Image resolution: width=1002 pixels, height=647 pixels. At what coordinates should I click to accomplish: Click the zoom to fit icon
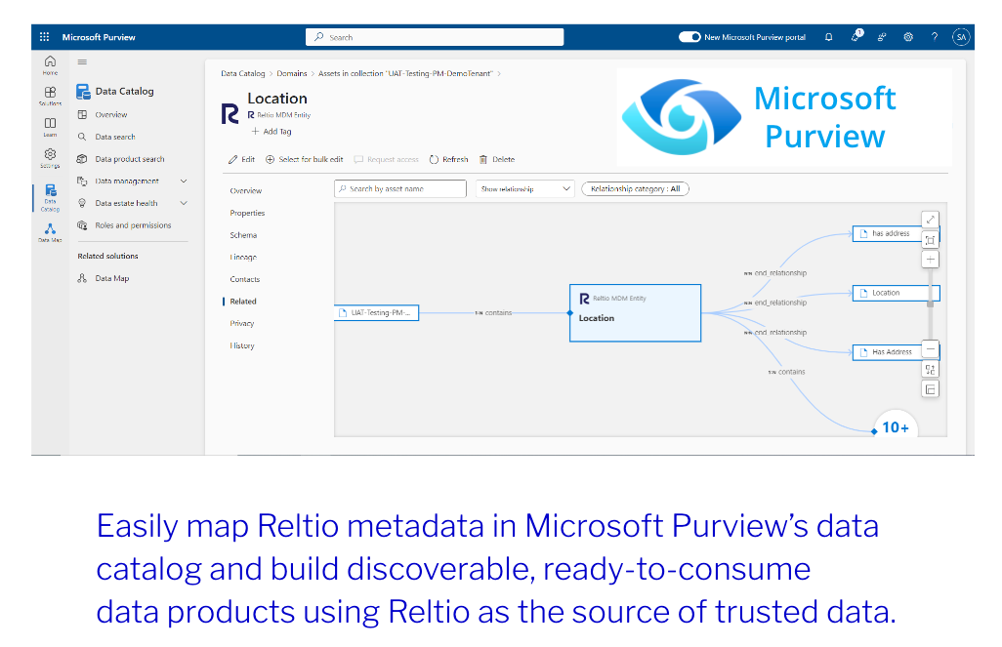[x=931, y=240]
